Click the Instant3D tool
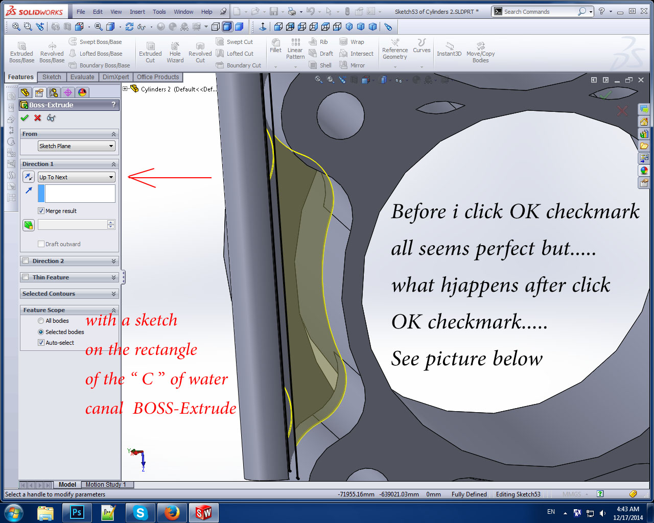Viewport: 654px width, 523px height. point(449,50)
